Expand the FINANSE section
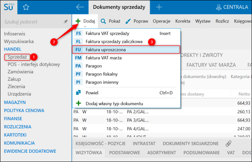Screen dimensions: 252x162 point(13,119)
